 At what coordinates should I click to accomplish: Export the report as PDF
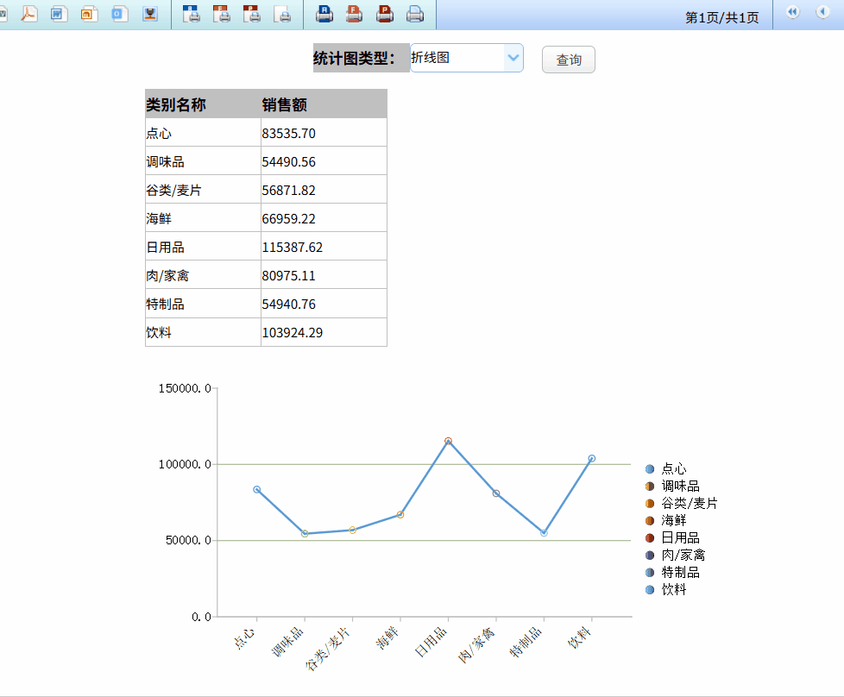coord(29,14)
